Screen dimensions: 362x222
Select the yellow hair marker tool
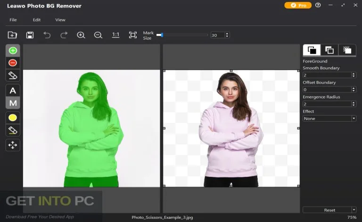click(x=13, y=117)
